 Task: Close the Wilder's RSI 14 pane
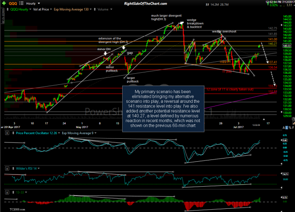click(x=7, y=168)
